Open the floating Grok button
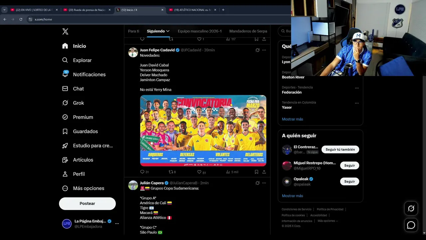426x240 pixels. [411, 209]
